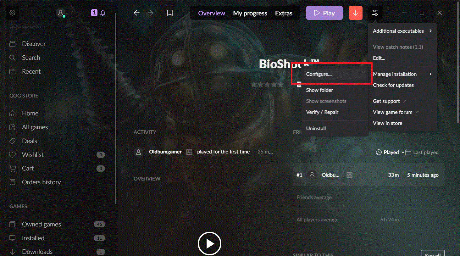Switch to the My progress tab
The image size is (460, 256).
point(250,13)
